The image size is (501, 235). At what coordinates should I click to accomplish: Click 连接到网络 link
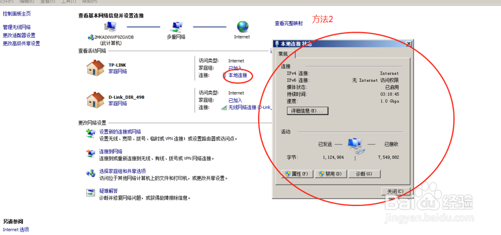tap(111, 151)
